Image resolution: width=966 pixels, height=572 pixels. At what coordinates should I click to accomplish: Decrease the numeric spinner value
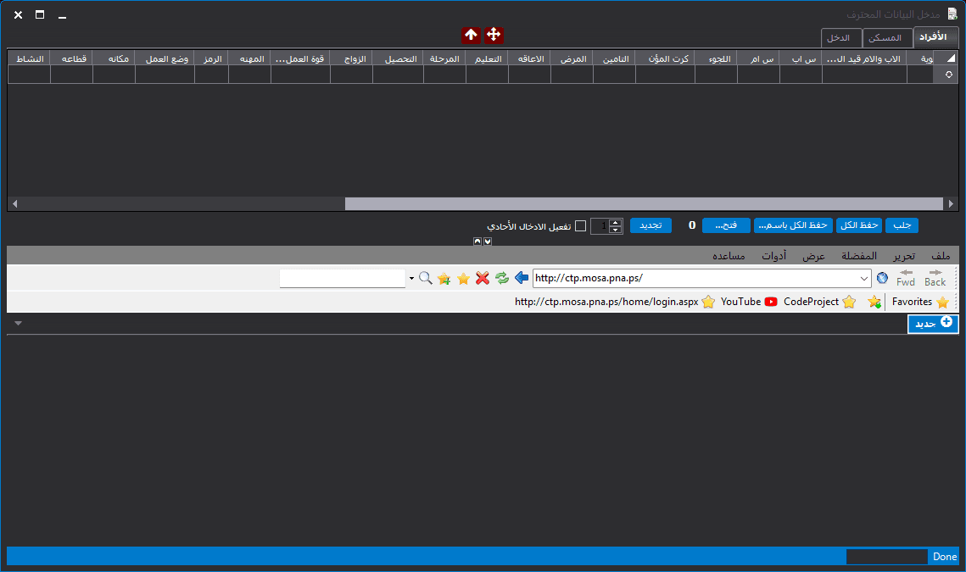point(615,230)
